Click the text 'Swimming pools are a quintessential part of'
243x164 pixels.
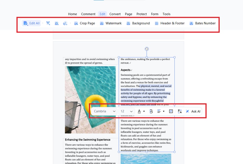point(145,75)
